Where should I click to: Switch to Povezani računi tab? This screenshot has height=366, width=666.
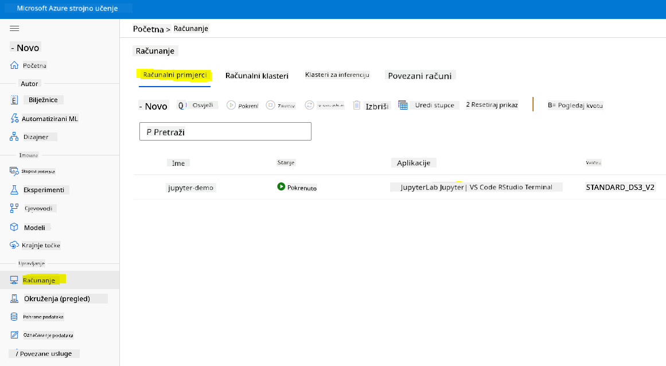pos(420,76)
